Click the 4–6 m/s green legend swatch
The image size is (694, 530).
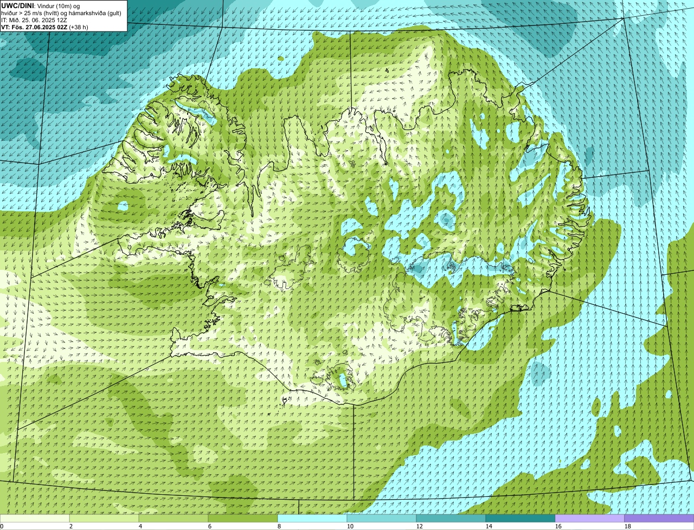point(173,518)
